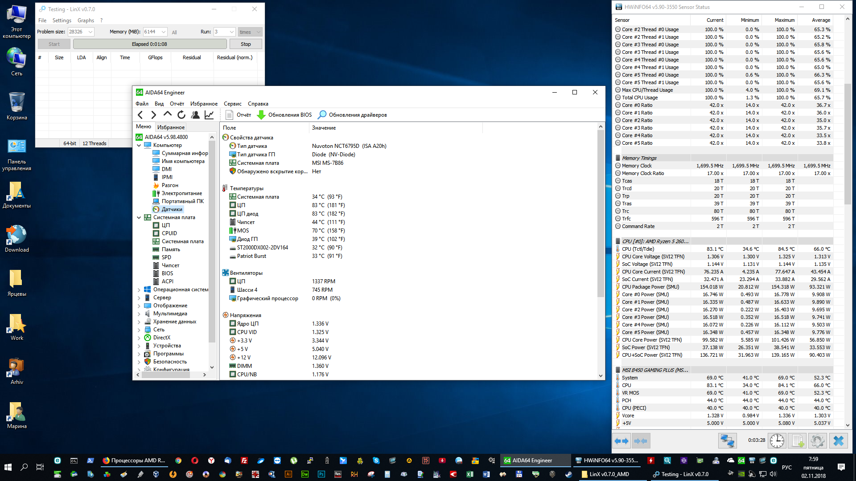Click the HWiNFO clock reset timer icon
Image resolution: width=856 pixels, height=481 pixels.
point(777,440)
